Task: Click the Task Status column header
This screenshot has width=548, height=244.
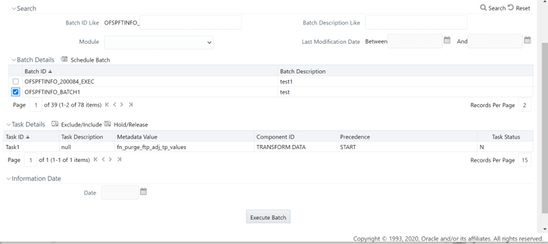Action: click(506, 136)
